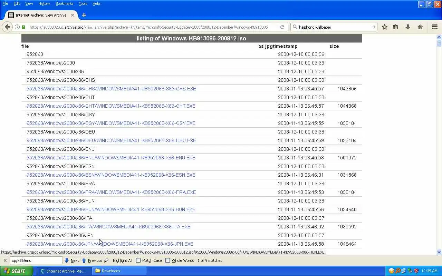This screenshot has height=276, width=442.
Task: Click the magnifier icon in system tray
Action: pyautogui.click(x=397, y=271)
